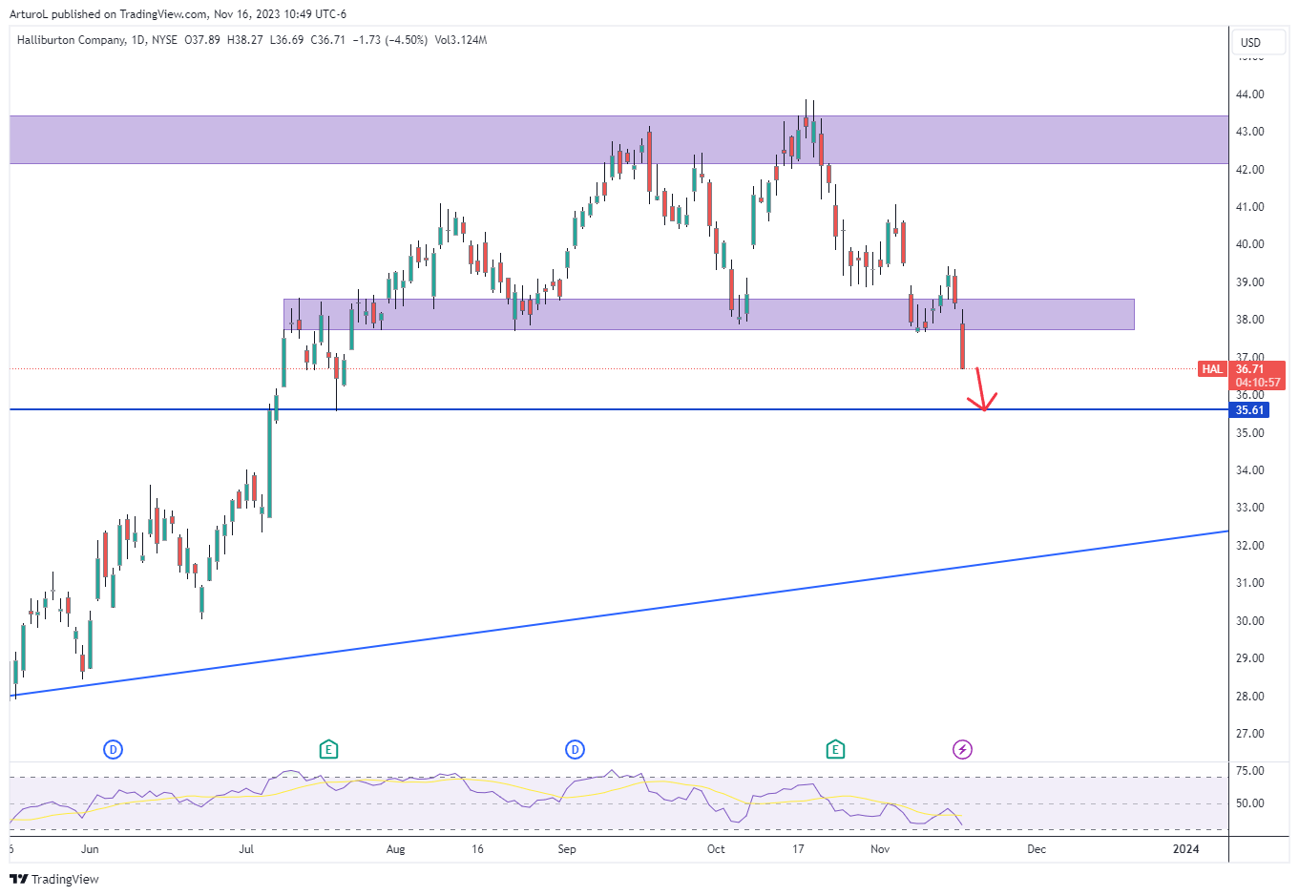1299x896 pixels.
Task: Click the NYSE exchange label in the header
Action: pyautogui.click(x=164, y=40)
